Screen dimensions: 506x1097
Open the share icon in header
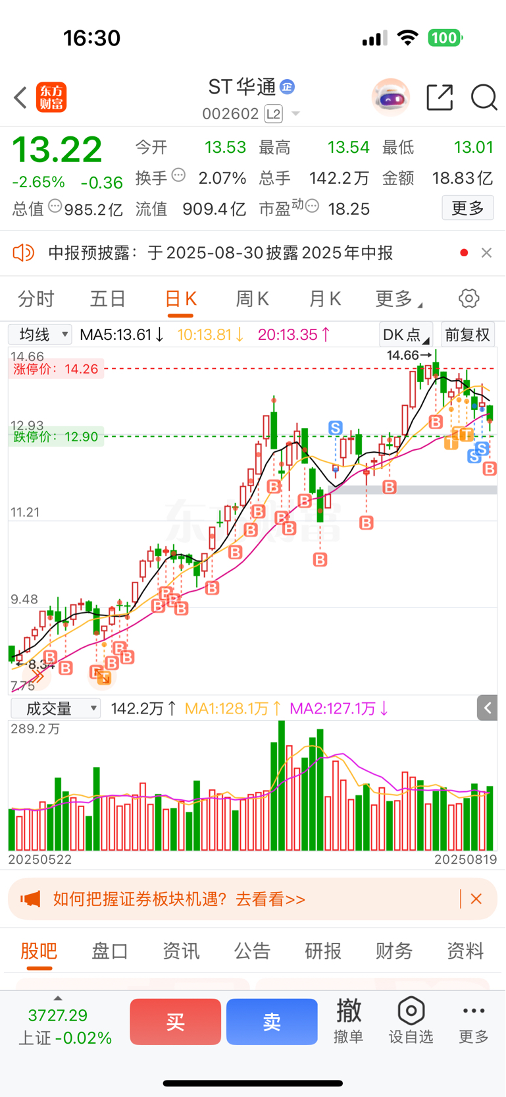440,98
